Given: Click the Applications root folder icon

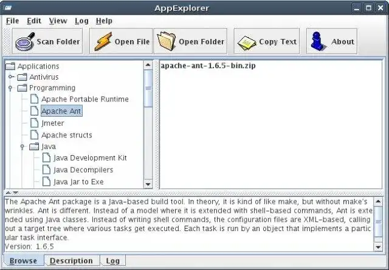Looking at the screenshot, I should coord(10,66).
